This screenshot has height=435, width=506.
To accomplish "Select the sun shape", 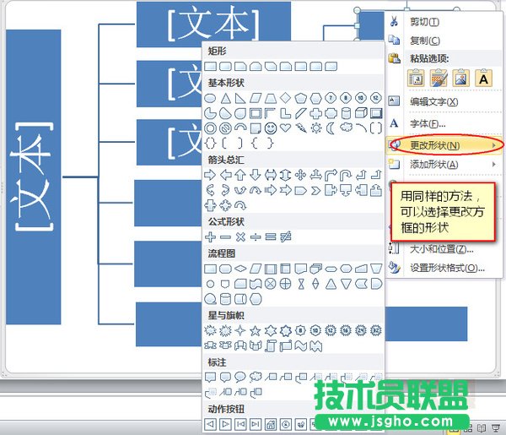I will [x=316, y=128].
